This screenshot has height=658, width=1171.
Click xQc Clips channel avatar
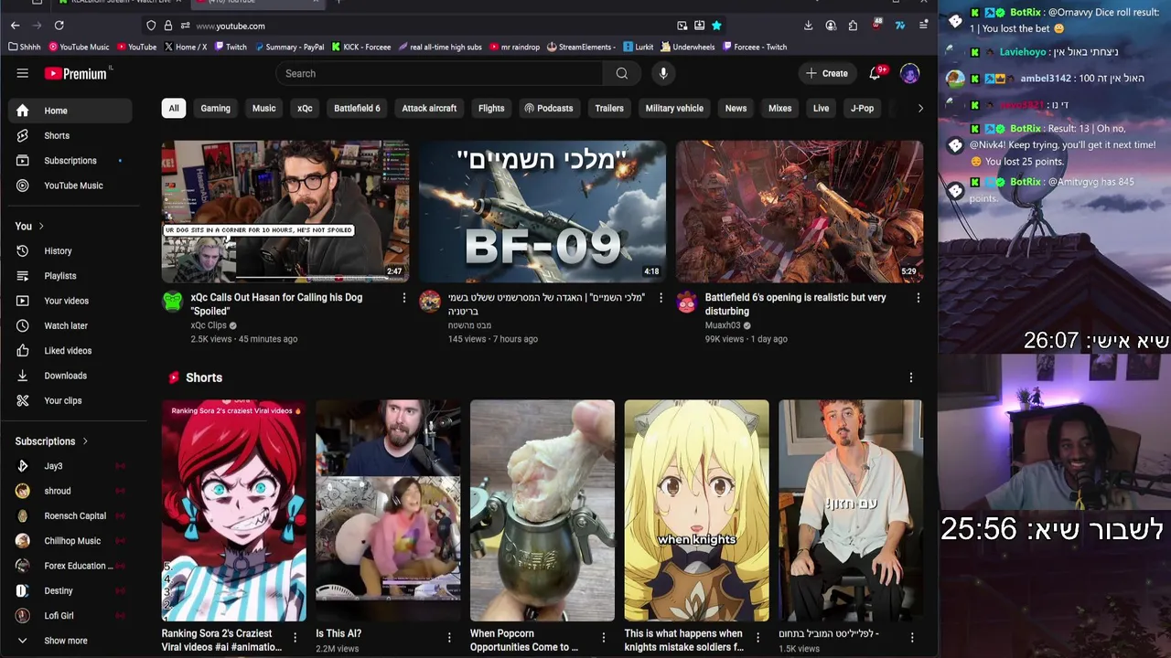(173, 302)
